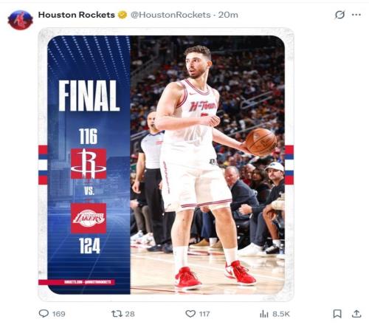Click the Houston Rockets display name
Viewport: 369px width, 325px height.
pyautogui.click(x=77, y=15)
